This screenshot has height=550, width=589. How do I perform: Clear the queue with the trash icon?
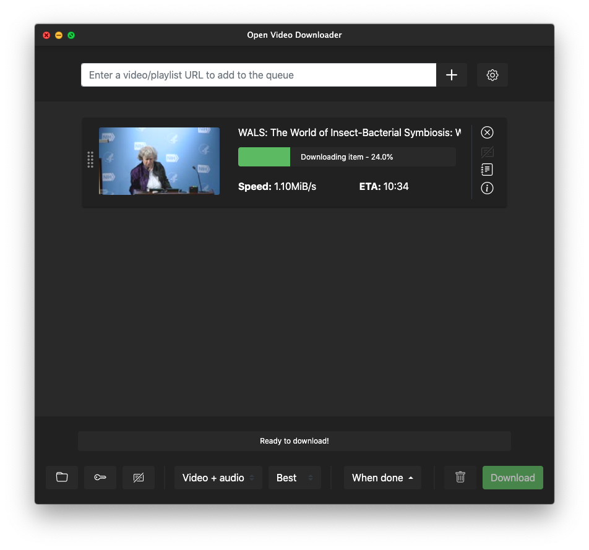point(460,477)
